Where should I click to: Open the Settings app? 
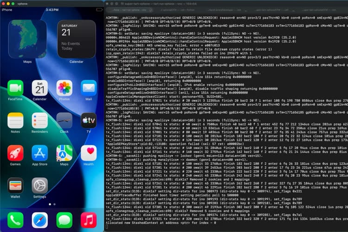click(39, 185)
